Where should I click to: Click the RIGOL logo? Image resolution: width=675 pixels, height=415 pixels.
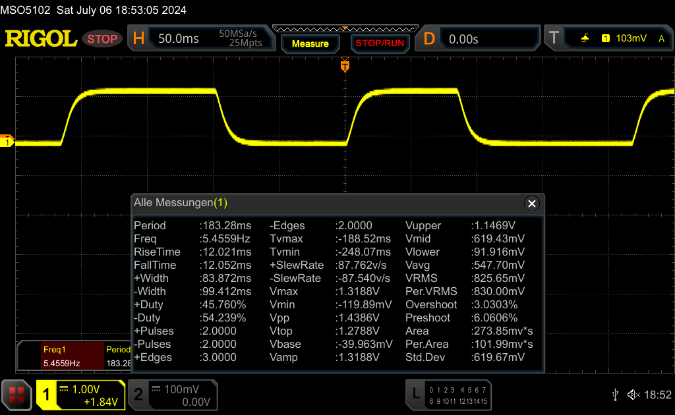(41, 39)
